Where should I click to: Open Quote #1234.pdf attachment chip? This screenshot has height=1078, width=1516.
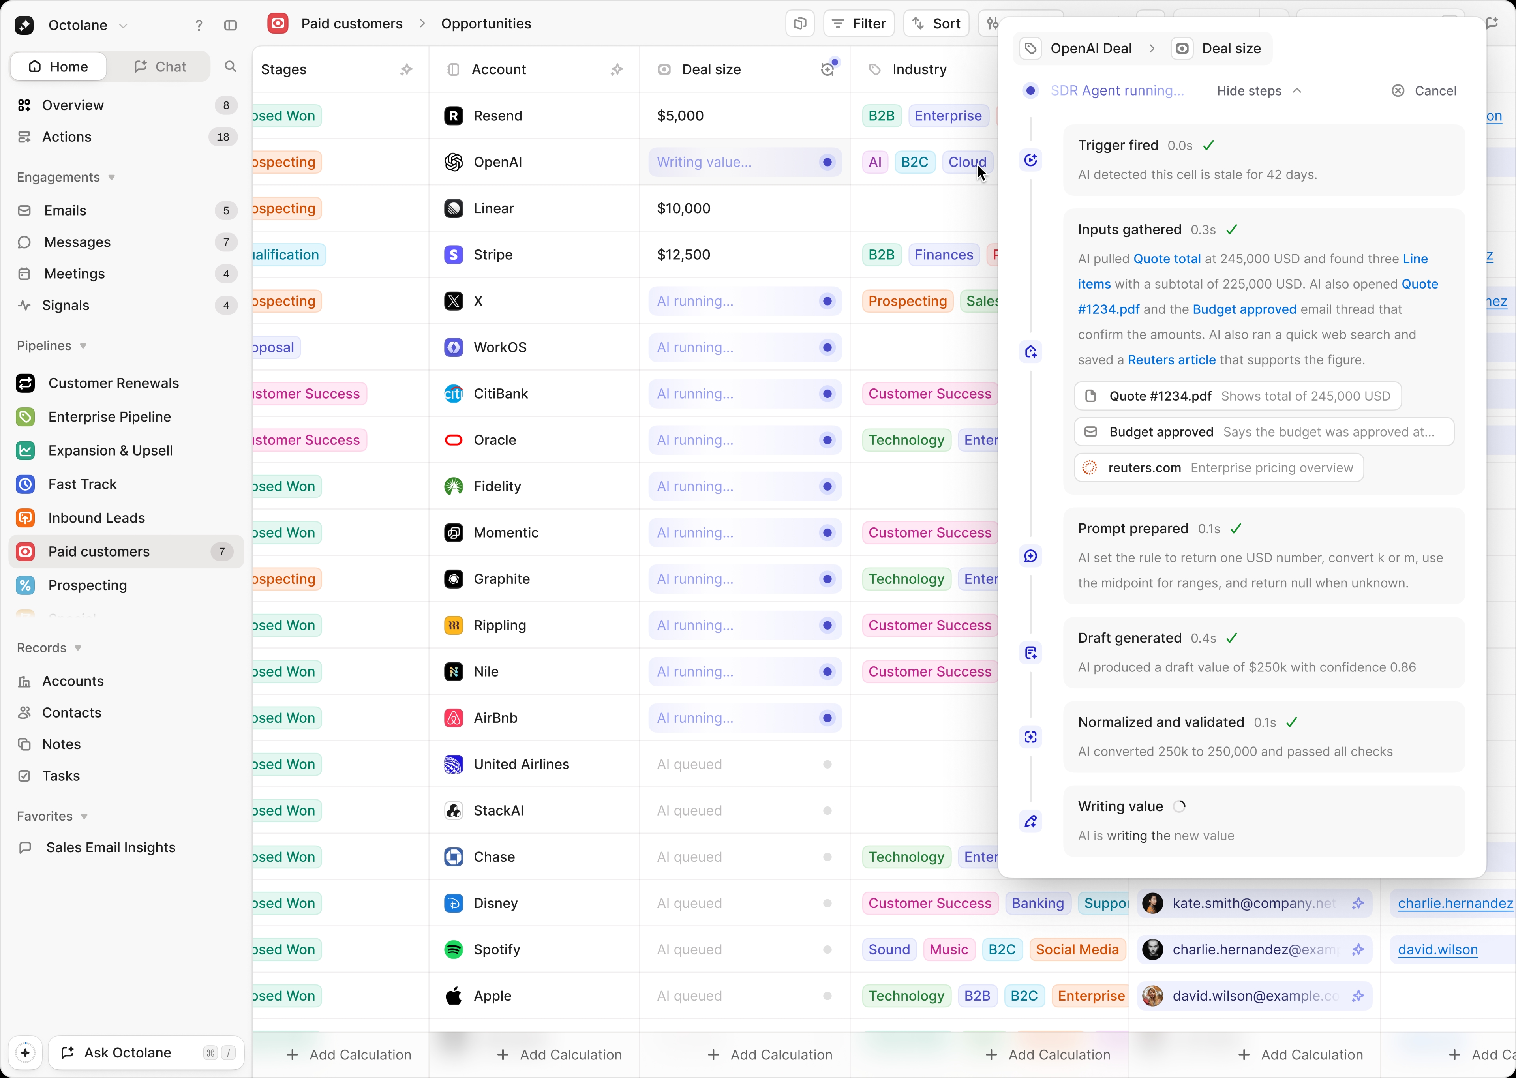1237,396
